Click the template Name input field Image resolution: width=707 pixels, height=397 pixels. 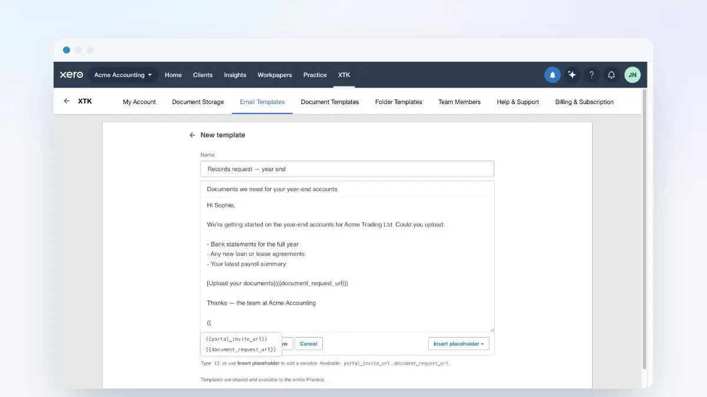coord(347,169)
